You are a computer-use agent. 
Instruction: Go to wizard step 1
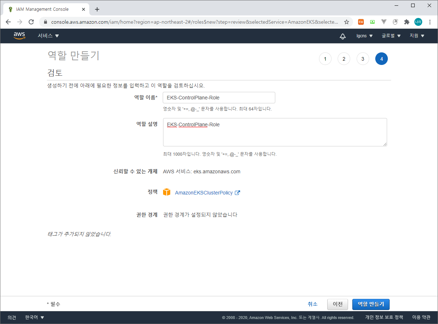coord(325,59)
